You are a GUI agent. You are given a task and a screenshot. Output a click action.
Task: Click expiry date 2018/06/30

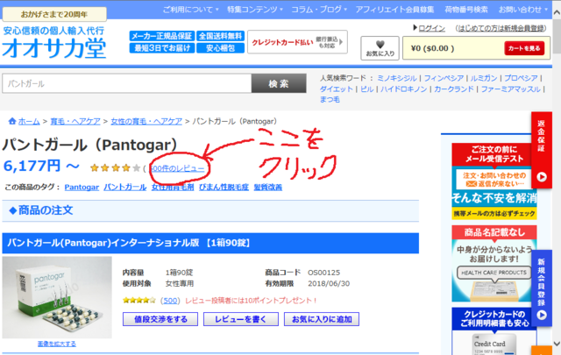tap(329, 284)
